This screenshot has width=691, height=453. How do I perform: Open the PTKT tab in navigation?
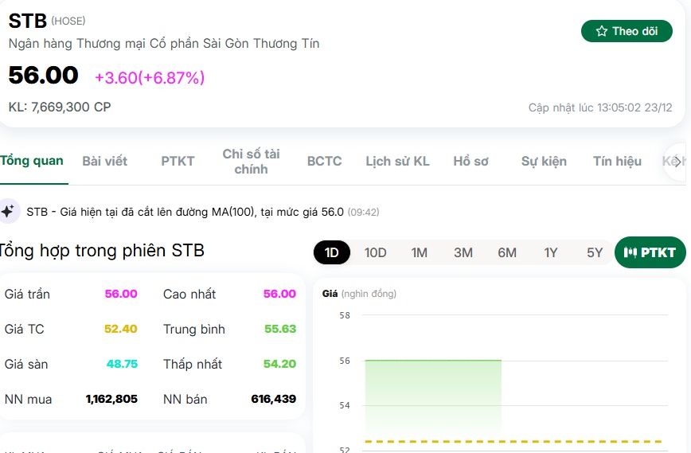point(178,162)
